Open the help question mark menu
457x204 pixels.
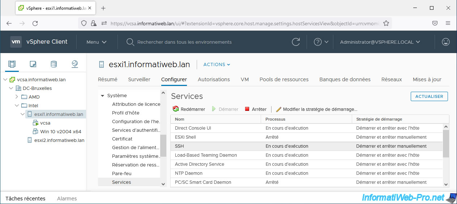click(321, 42)
